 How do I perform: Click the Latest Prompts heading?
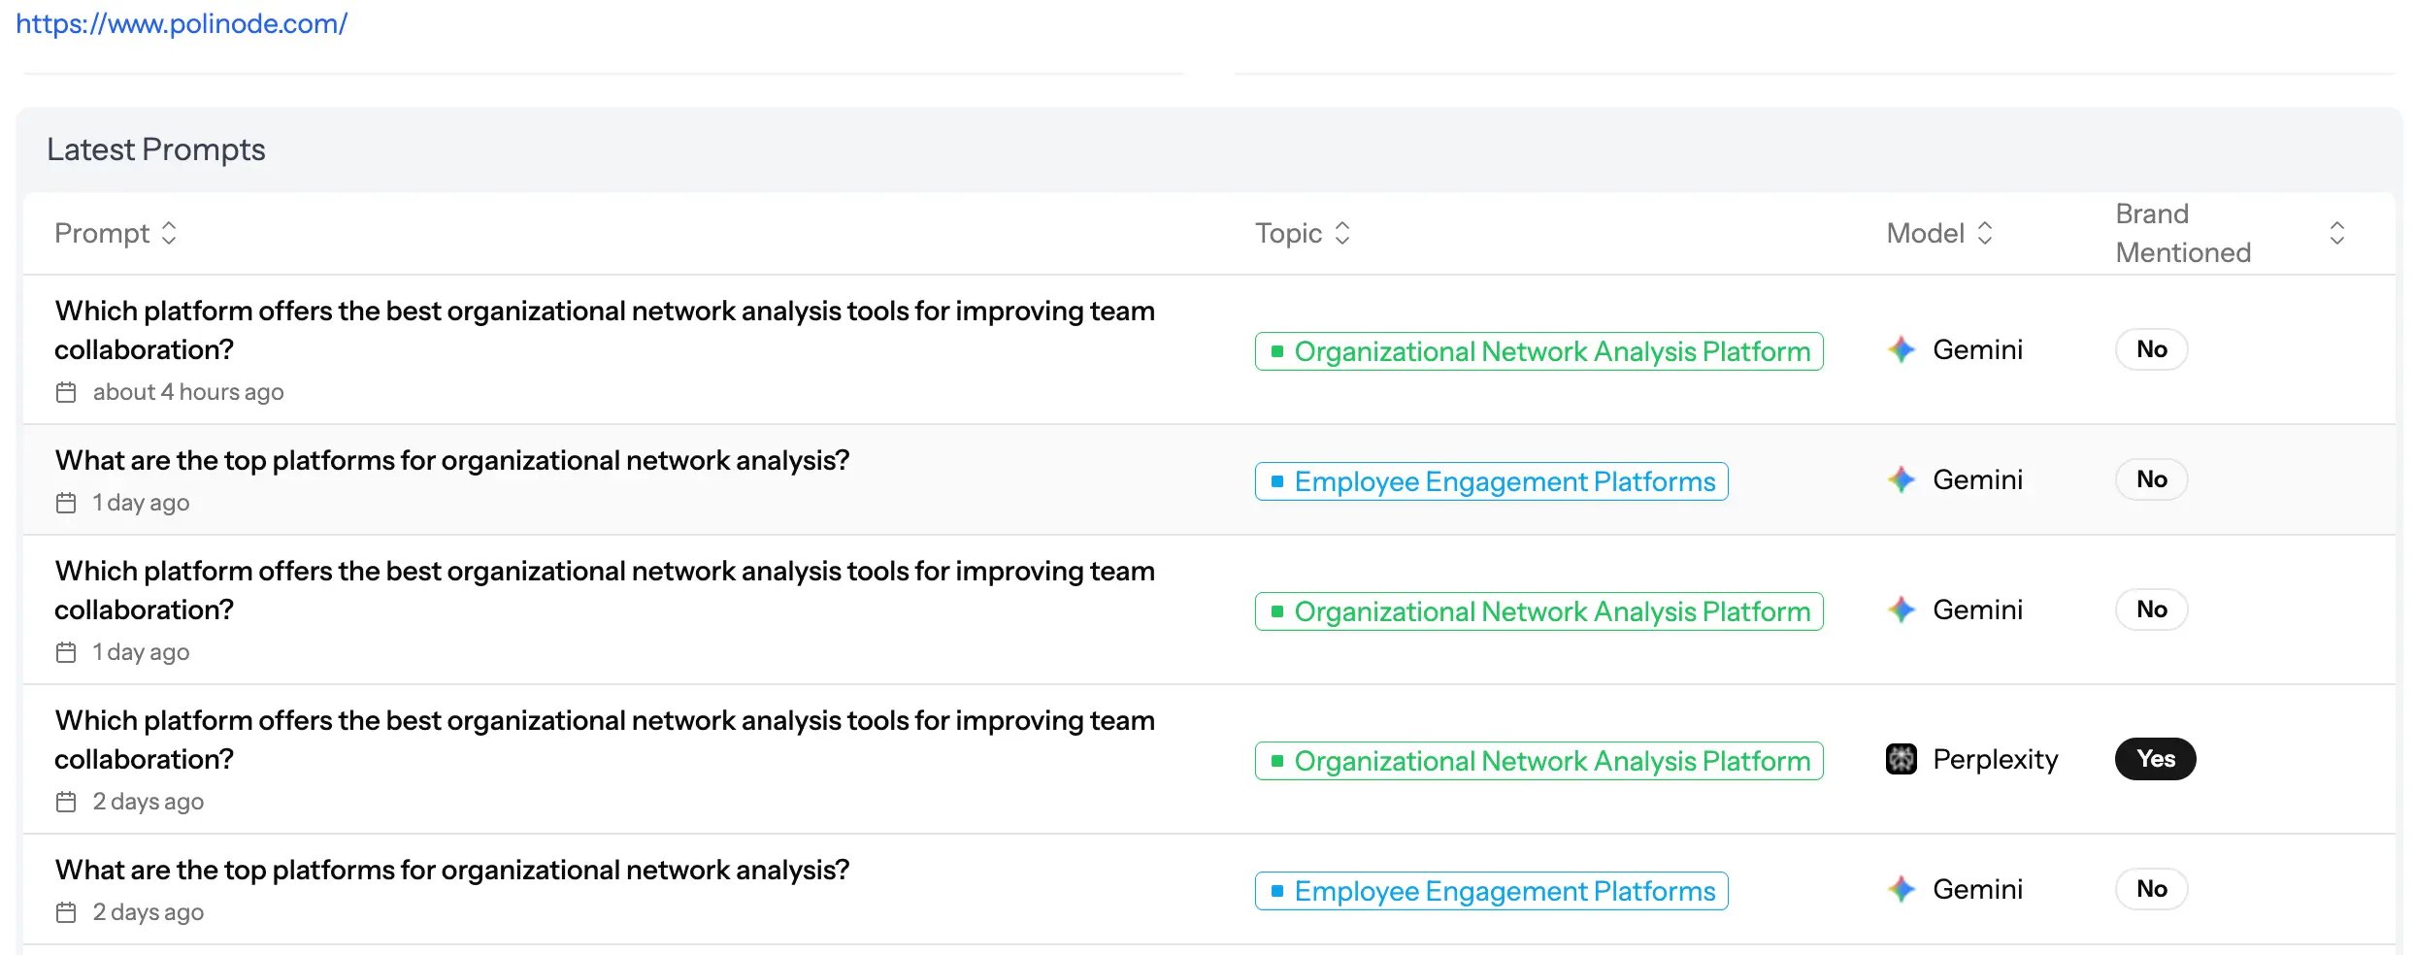coord(156,149)
